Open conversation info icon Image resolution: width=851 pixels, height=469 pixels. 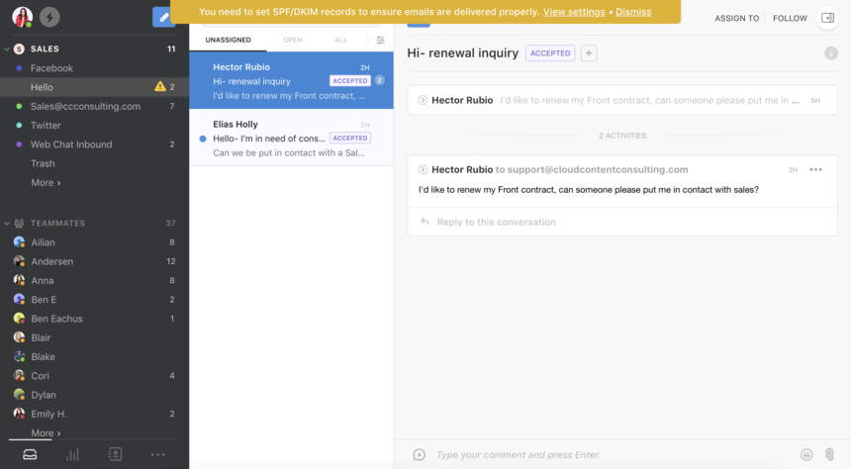[831, 53]
